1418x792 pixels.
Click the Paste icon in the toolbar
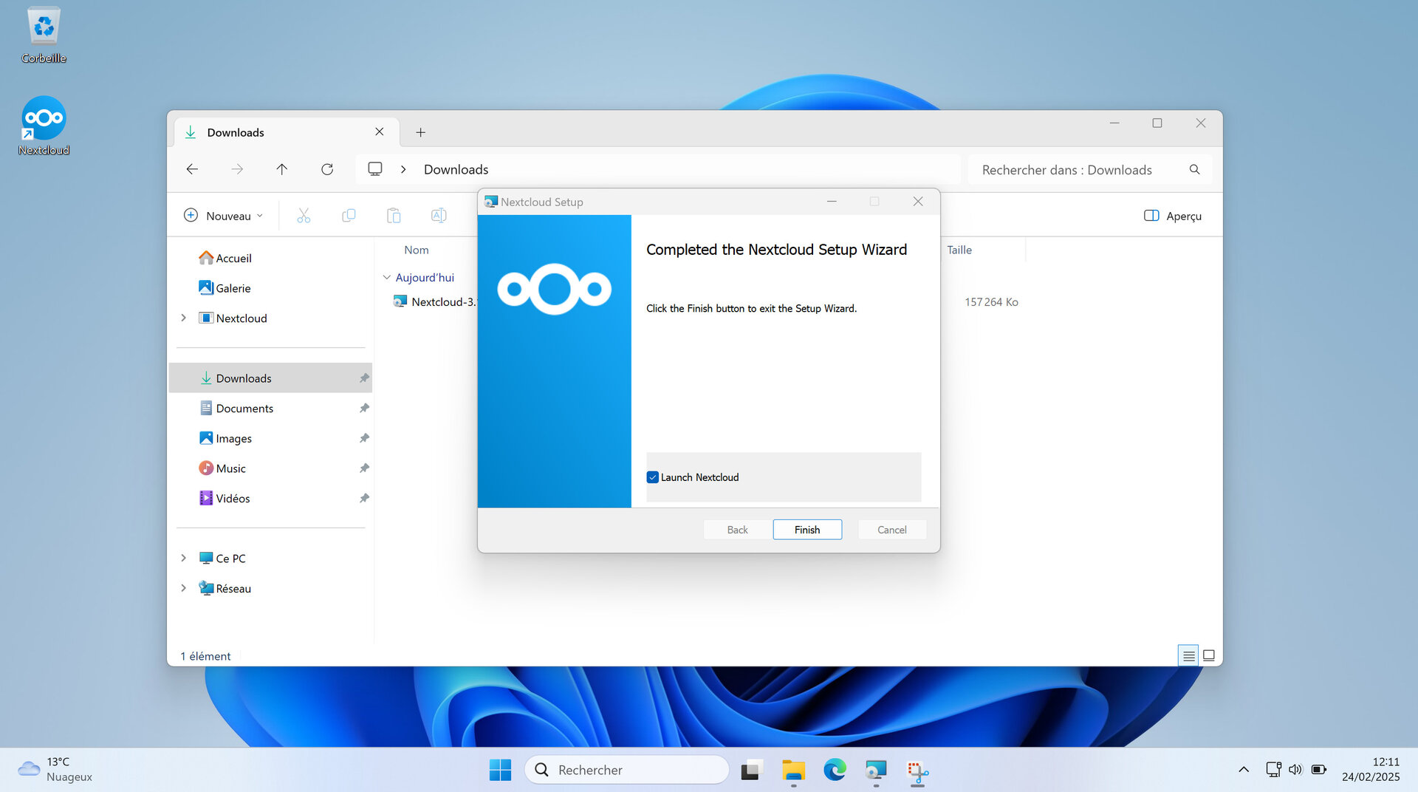394,215
